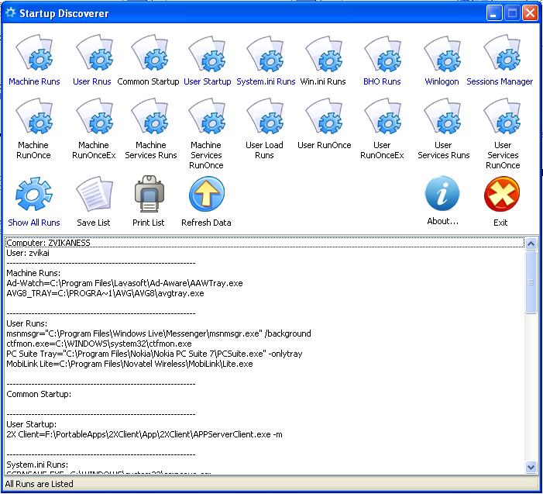Save the list to file
The height and width of the screenshot is (494, 543).
point(95,194)
